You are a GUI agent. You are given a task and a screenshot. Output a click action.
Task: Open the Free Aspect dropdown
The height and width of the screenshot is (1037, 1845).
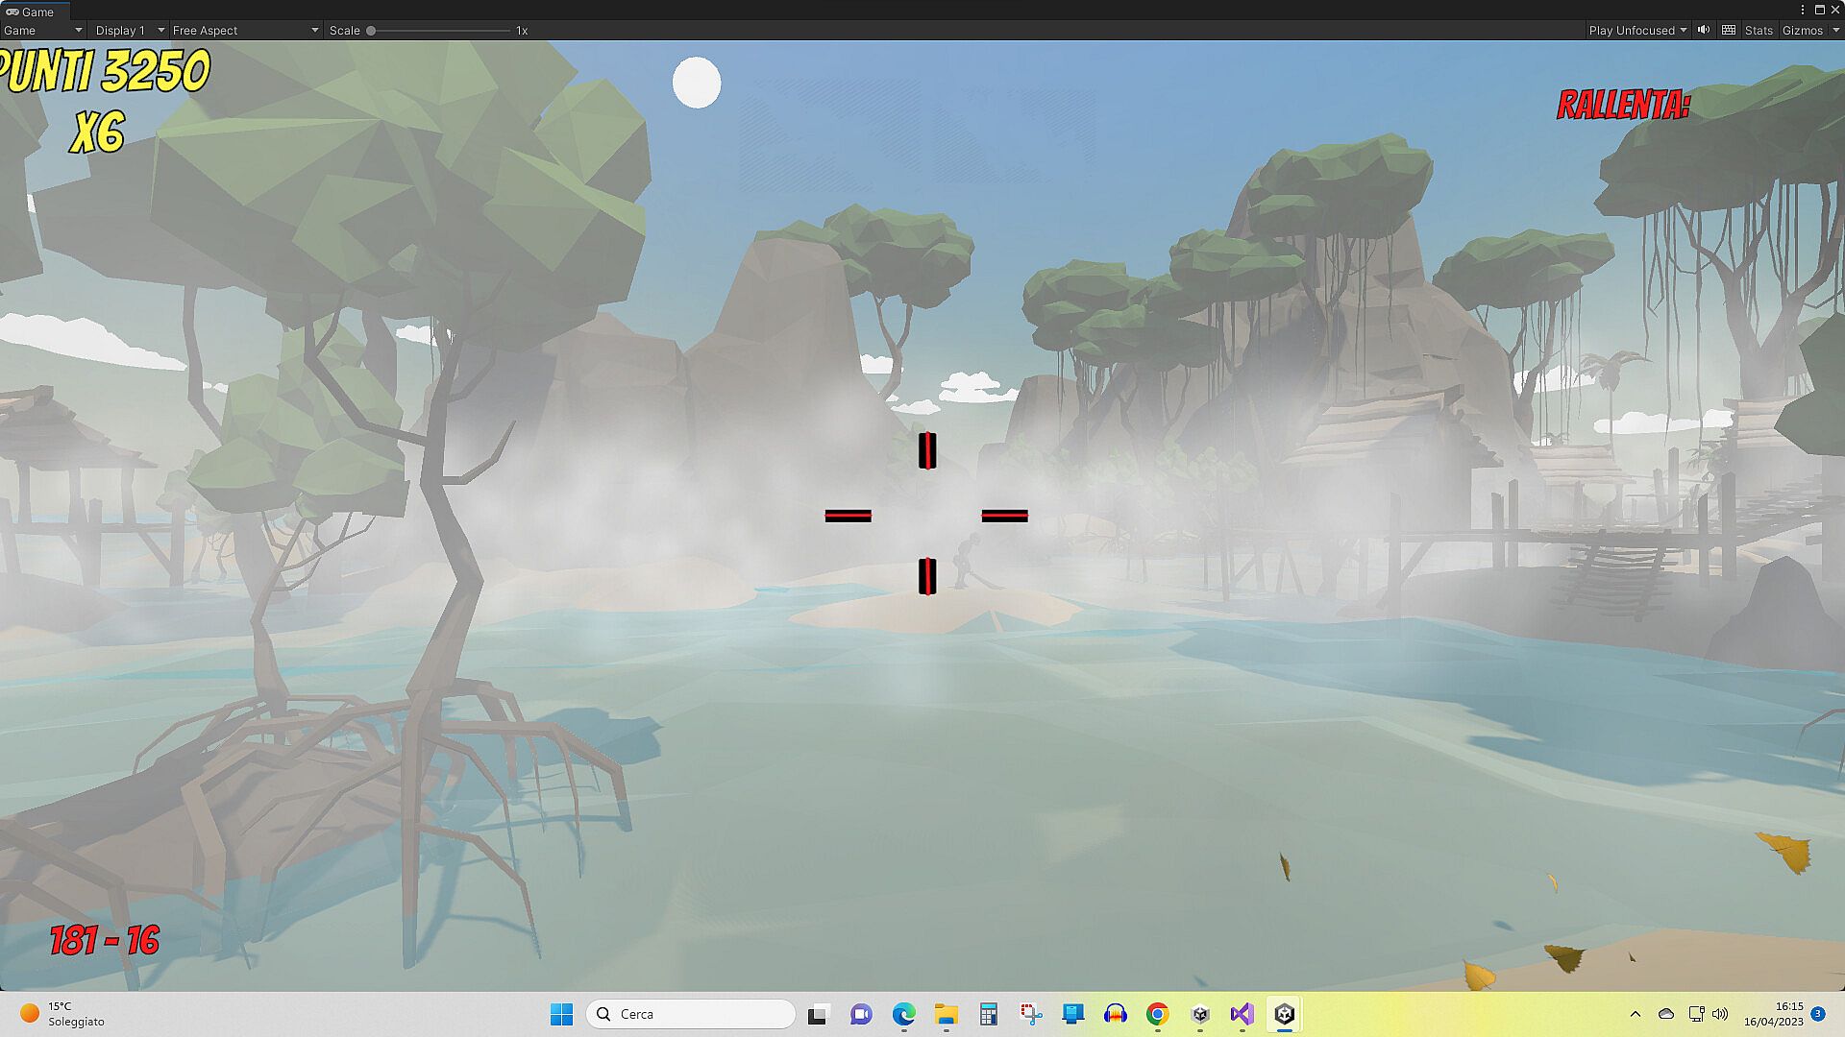[x=245, y=30]
